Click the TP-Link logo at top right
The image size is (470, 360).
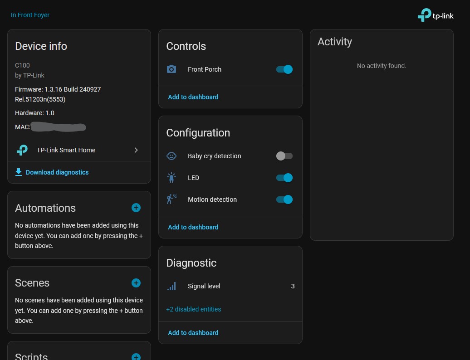point(435,15)
